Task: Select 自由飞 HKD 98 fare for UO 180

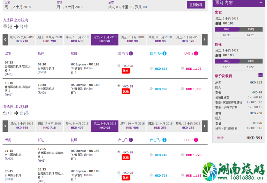Action: (x=119, y=86)
